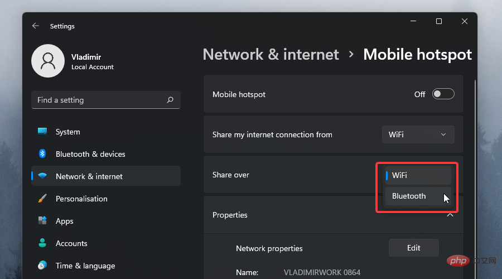
Task: Click the Apps grid icon
Action: tap(42, 221)
